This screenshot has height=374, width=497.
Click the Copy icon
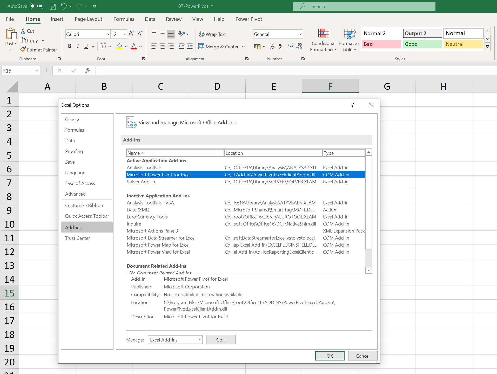coord(23,40)
